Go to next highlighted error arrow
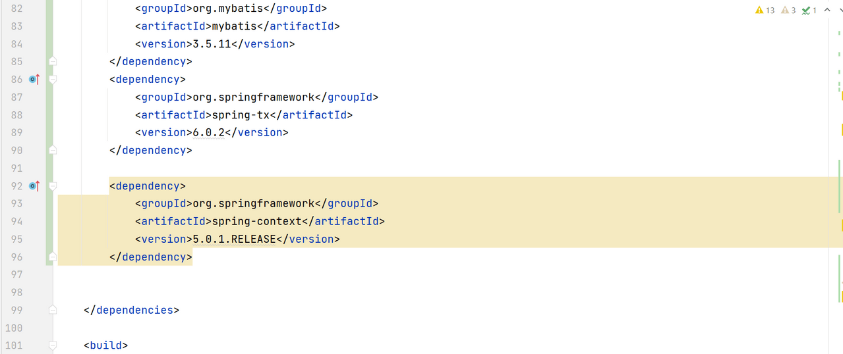The image size is (843, 354). [x=838, y=10]
